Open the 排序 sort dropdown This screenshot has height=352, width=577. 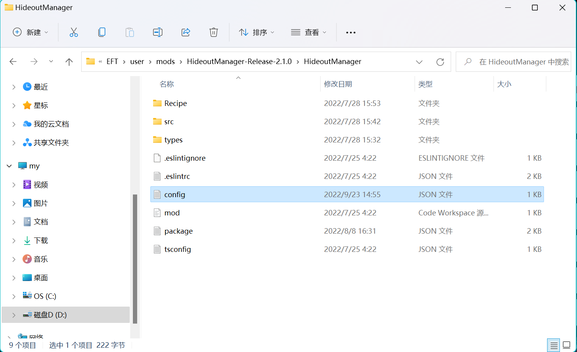[257, 32]
